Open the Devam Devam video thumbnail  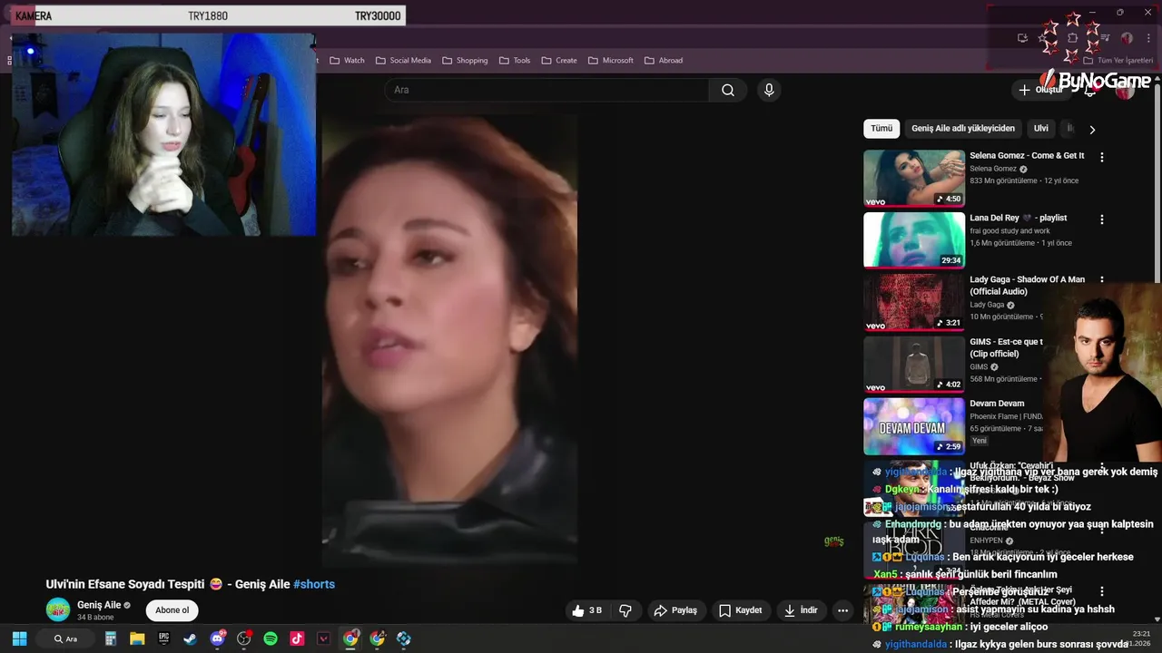coord(914,426)
